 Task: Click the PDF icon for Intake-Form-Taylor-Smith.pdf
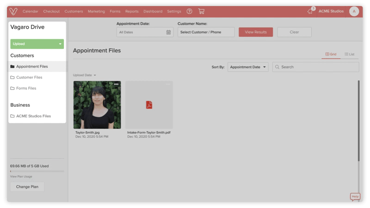pyautogui.click(x=149, y=105)
